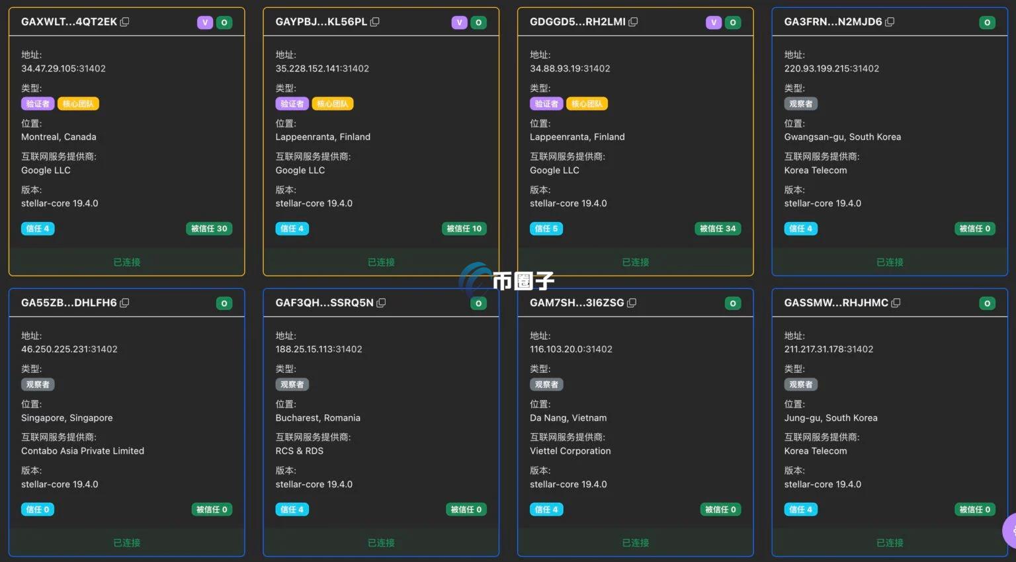This screenshot has height=562, width=1016.
Task: Click purple V badge on GAXWLT card
Action: pyautogui.click(x=205, y=22)
